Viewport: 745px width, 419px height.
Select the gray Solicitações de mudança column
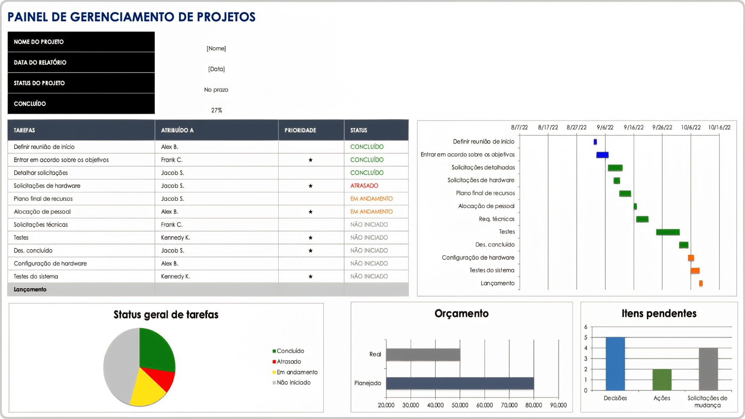point(708,369)
